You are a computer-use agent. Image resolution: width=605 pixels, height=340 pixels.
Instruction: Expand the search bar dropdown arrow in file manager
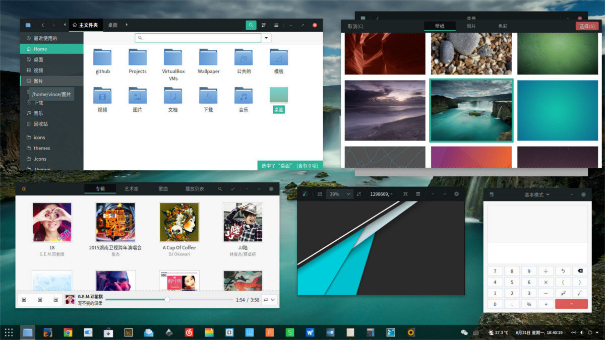(x=266, y=37)
